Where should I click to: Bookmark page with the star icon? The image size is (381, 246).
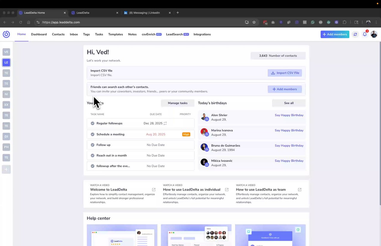pyautogui.click(x=254, y=22)
